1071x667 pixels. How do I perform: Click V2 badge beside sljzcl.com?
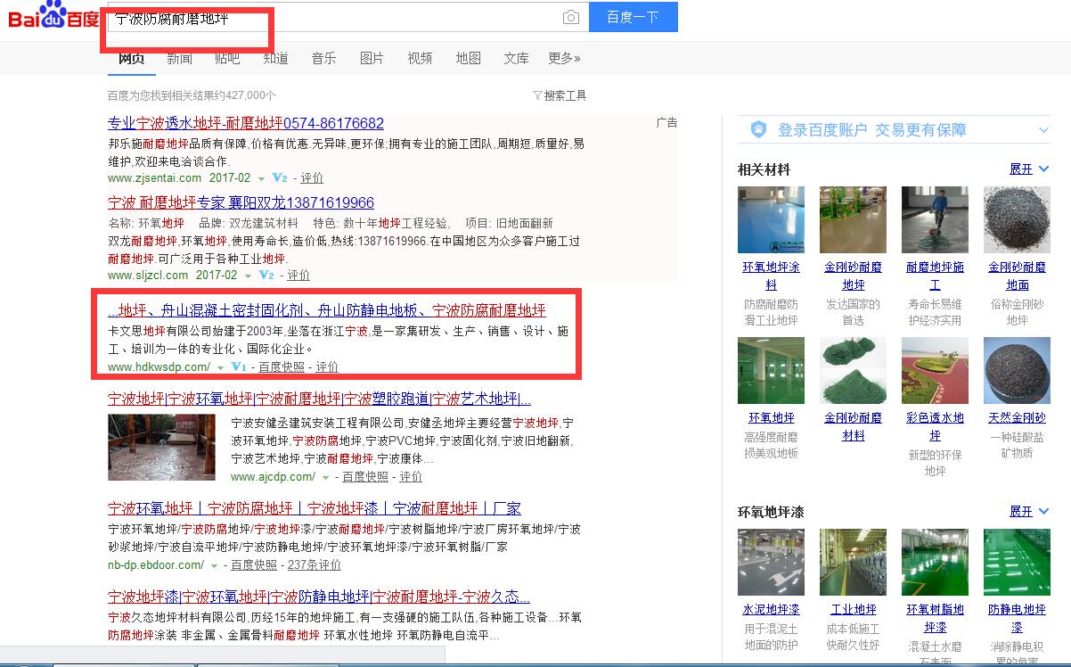pyautogui.click(x=266, y=275)
